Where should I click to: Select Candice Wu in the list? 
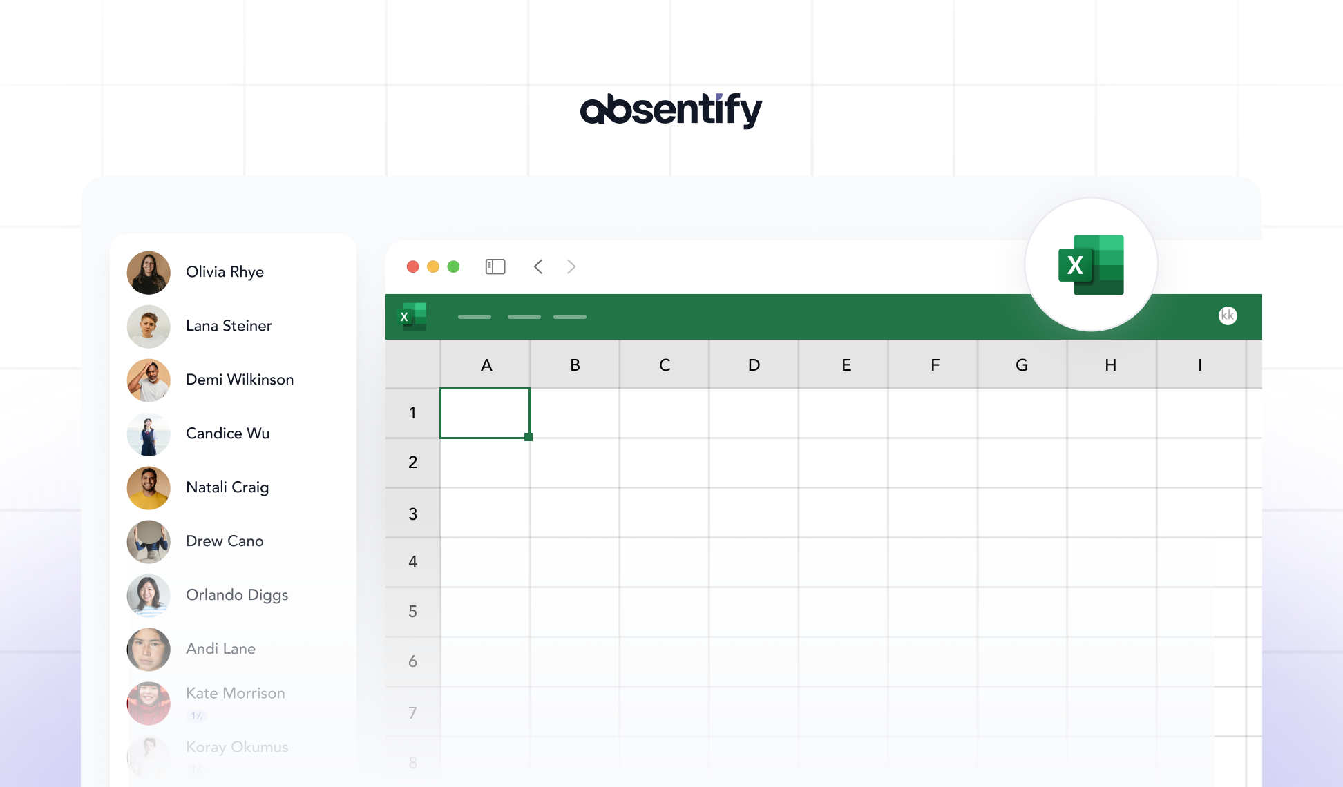click(227, 434)
